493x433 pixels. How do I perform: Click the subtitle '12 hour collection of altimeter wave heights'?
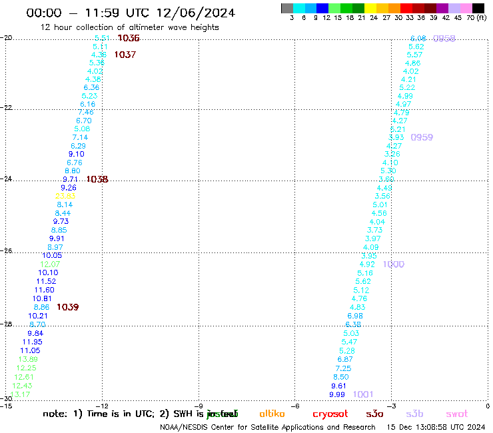pos(129,27)
